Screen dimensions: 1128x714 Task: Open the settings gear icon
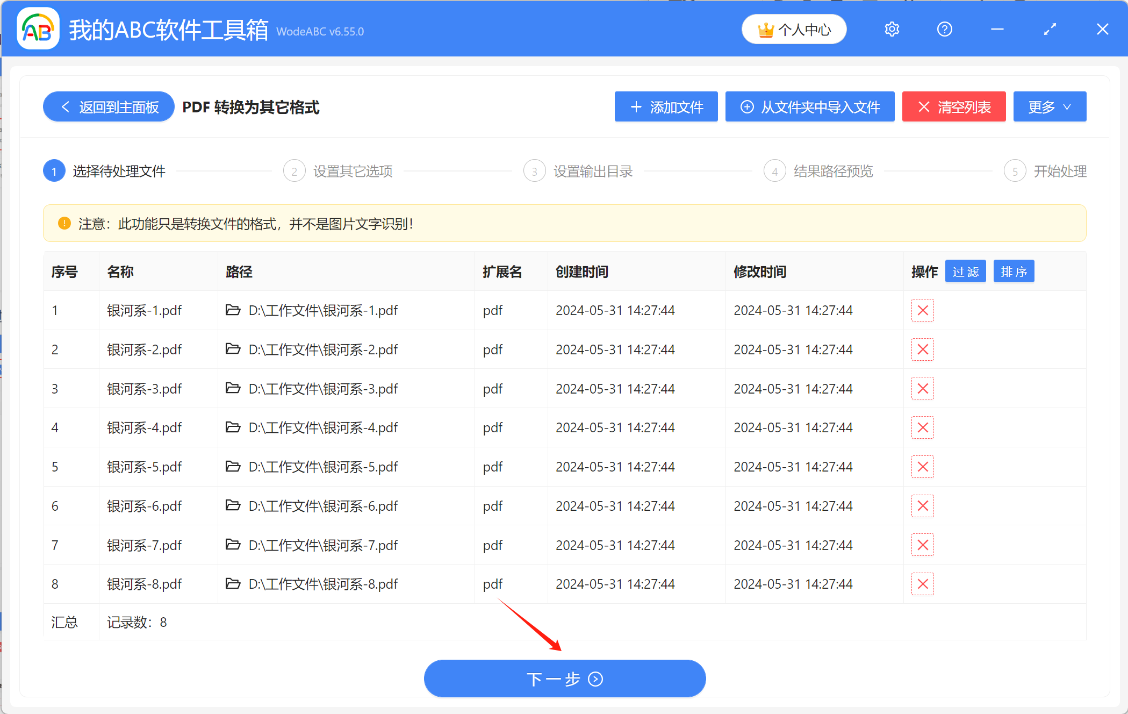[892, 29]
